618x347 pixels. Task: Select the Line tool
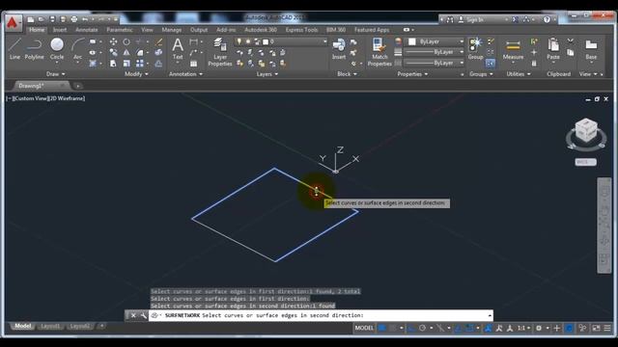point(14,49)
